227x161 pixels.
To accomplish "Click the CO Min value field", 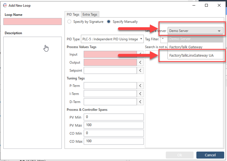I will [114, 133].
